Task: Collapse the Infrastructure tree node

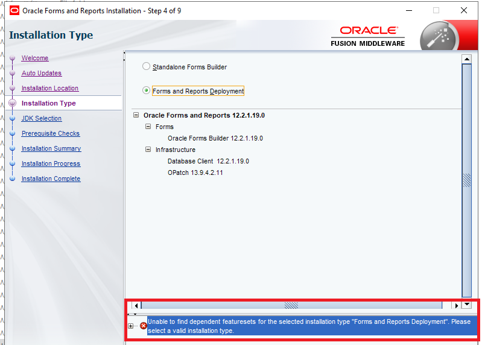Action: [148, 150]
